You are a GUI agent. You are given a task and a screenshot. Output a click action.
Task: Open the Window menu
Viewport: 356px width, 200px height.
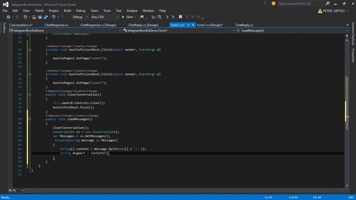(x=149, y=11)
